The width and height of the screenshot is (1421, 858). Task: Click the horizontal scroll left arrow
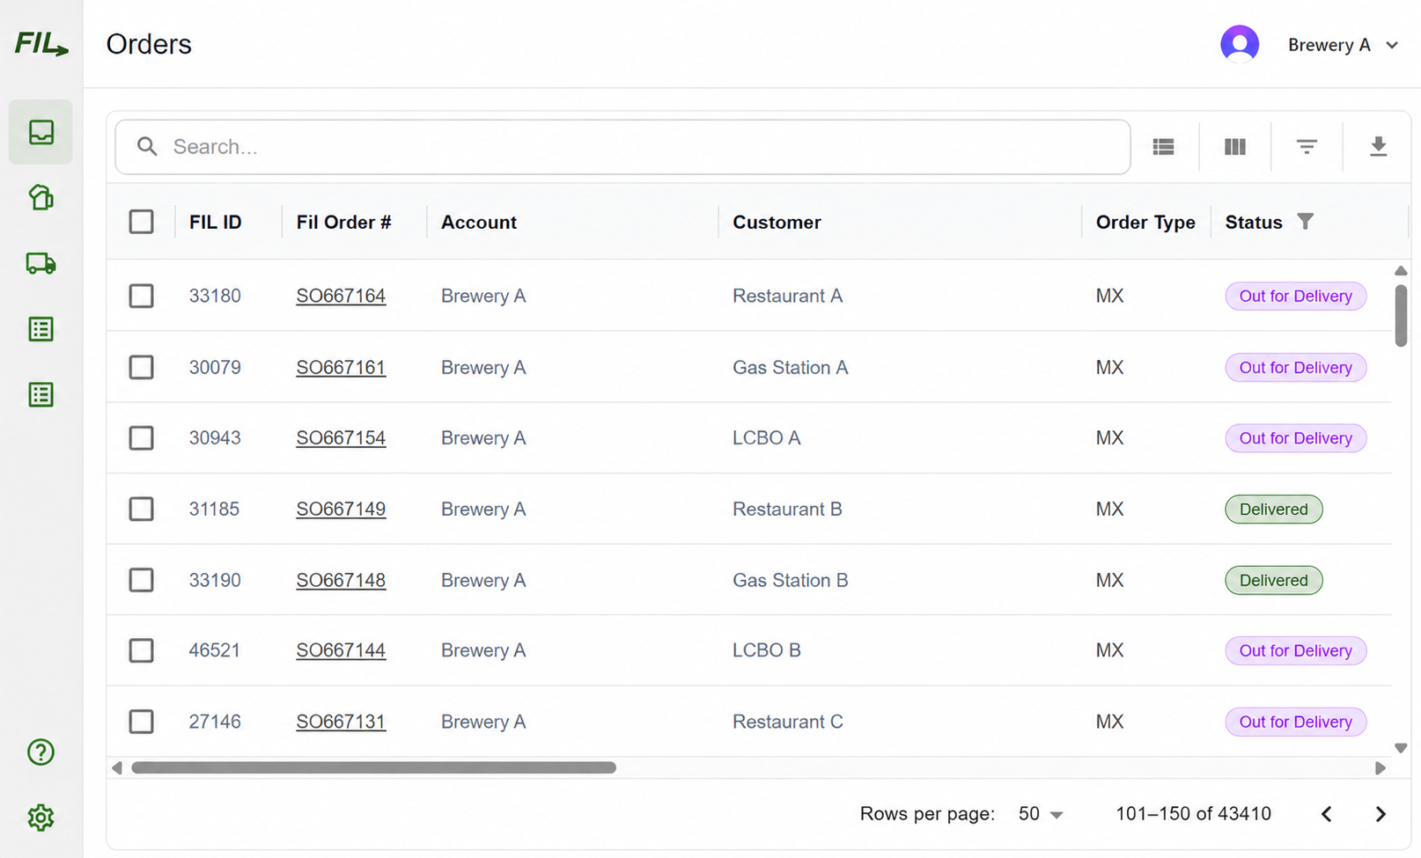(117, 767)
